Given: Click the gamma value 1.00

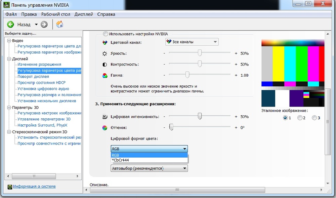Looking at the screenshot, I should [x=244, y=75].
